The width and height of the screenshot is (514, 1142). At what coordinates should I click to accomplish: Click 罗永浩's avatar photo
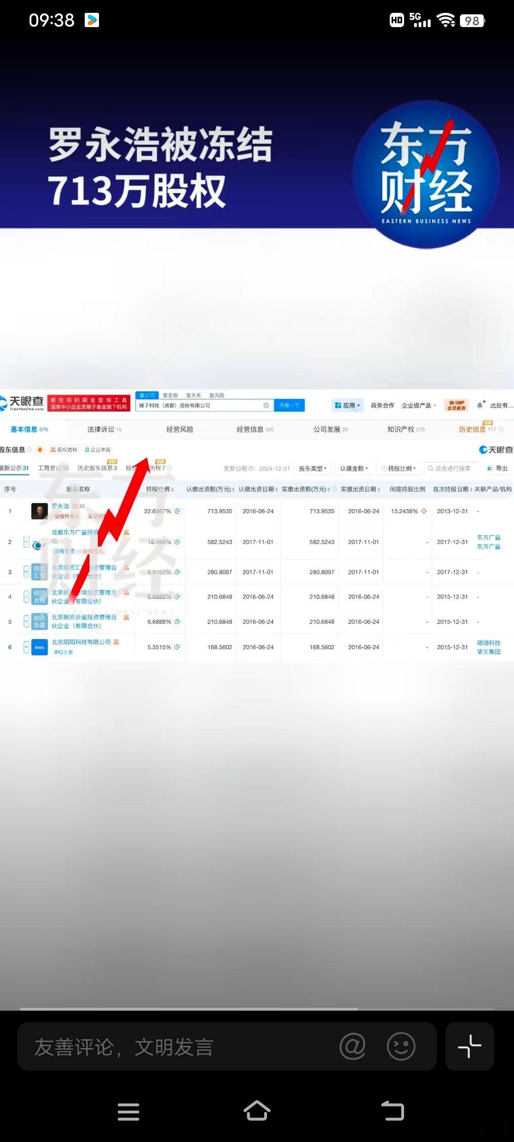coord(40,511)
